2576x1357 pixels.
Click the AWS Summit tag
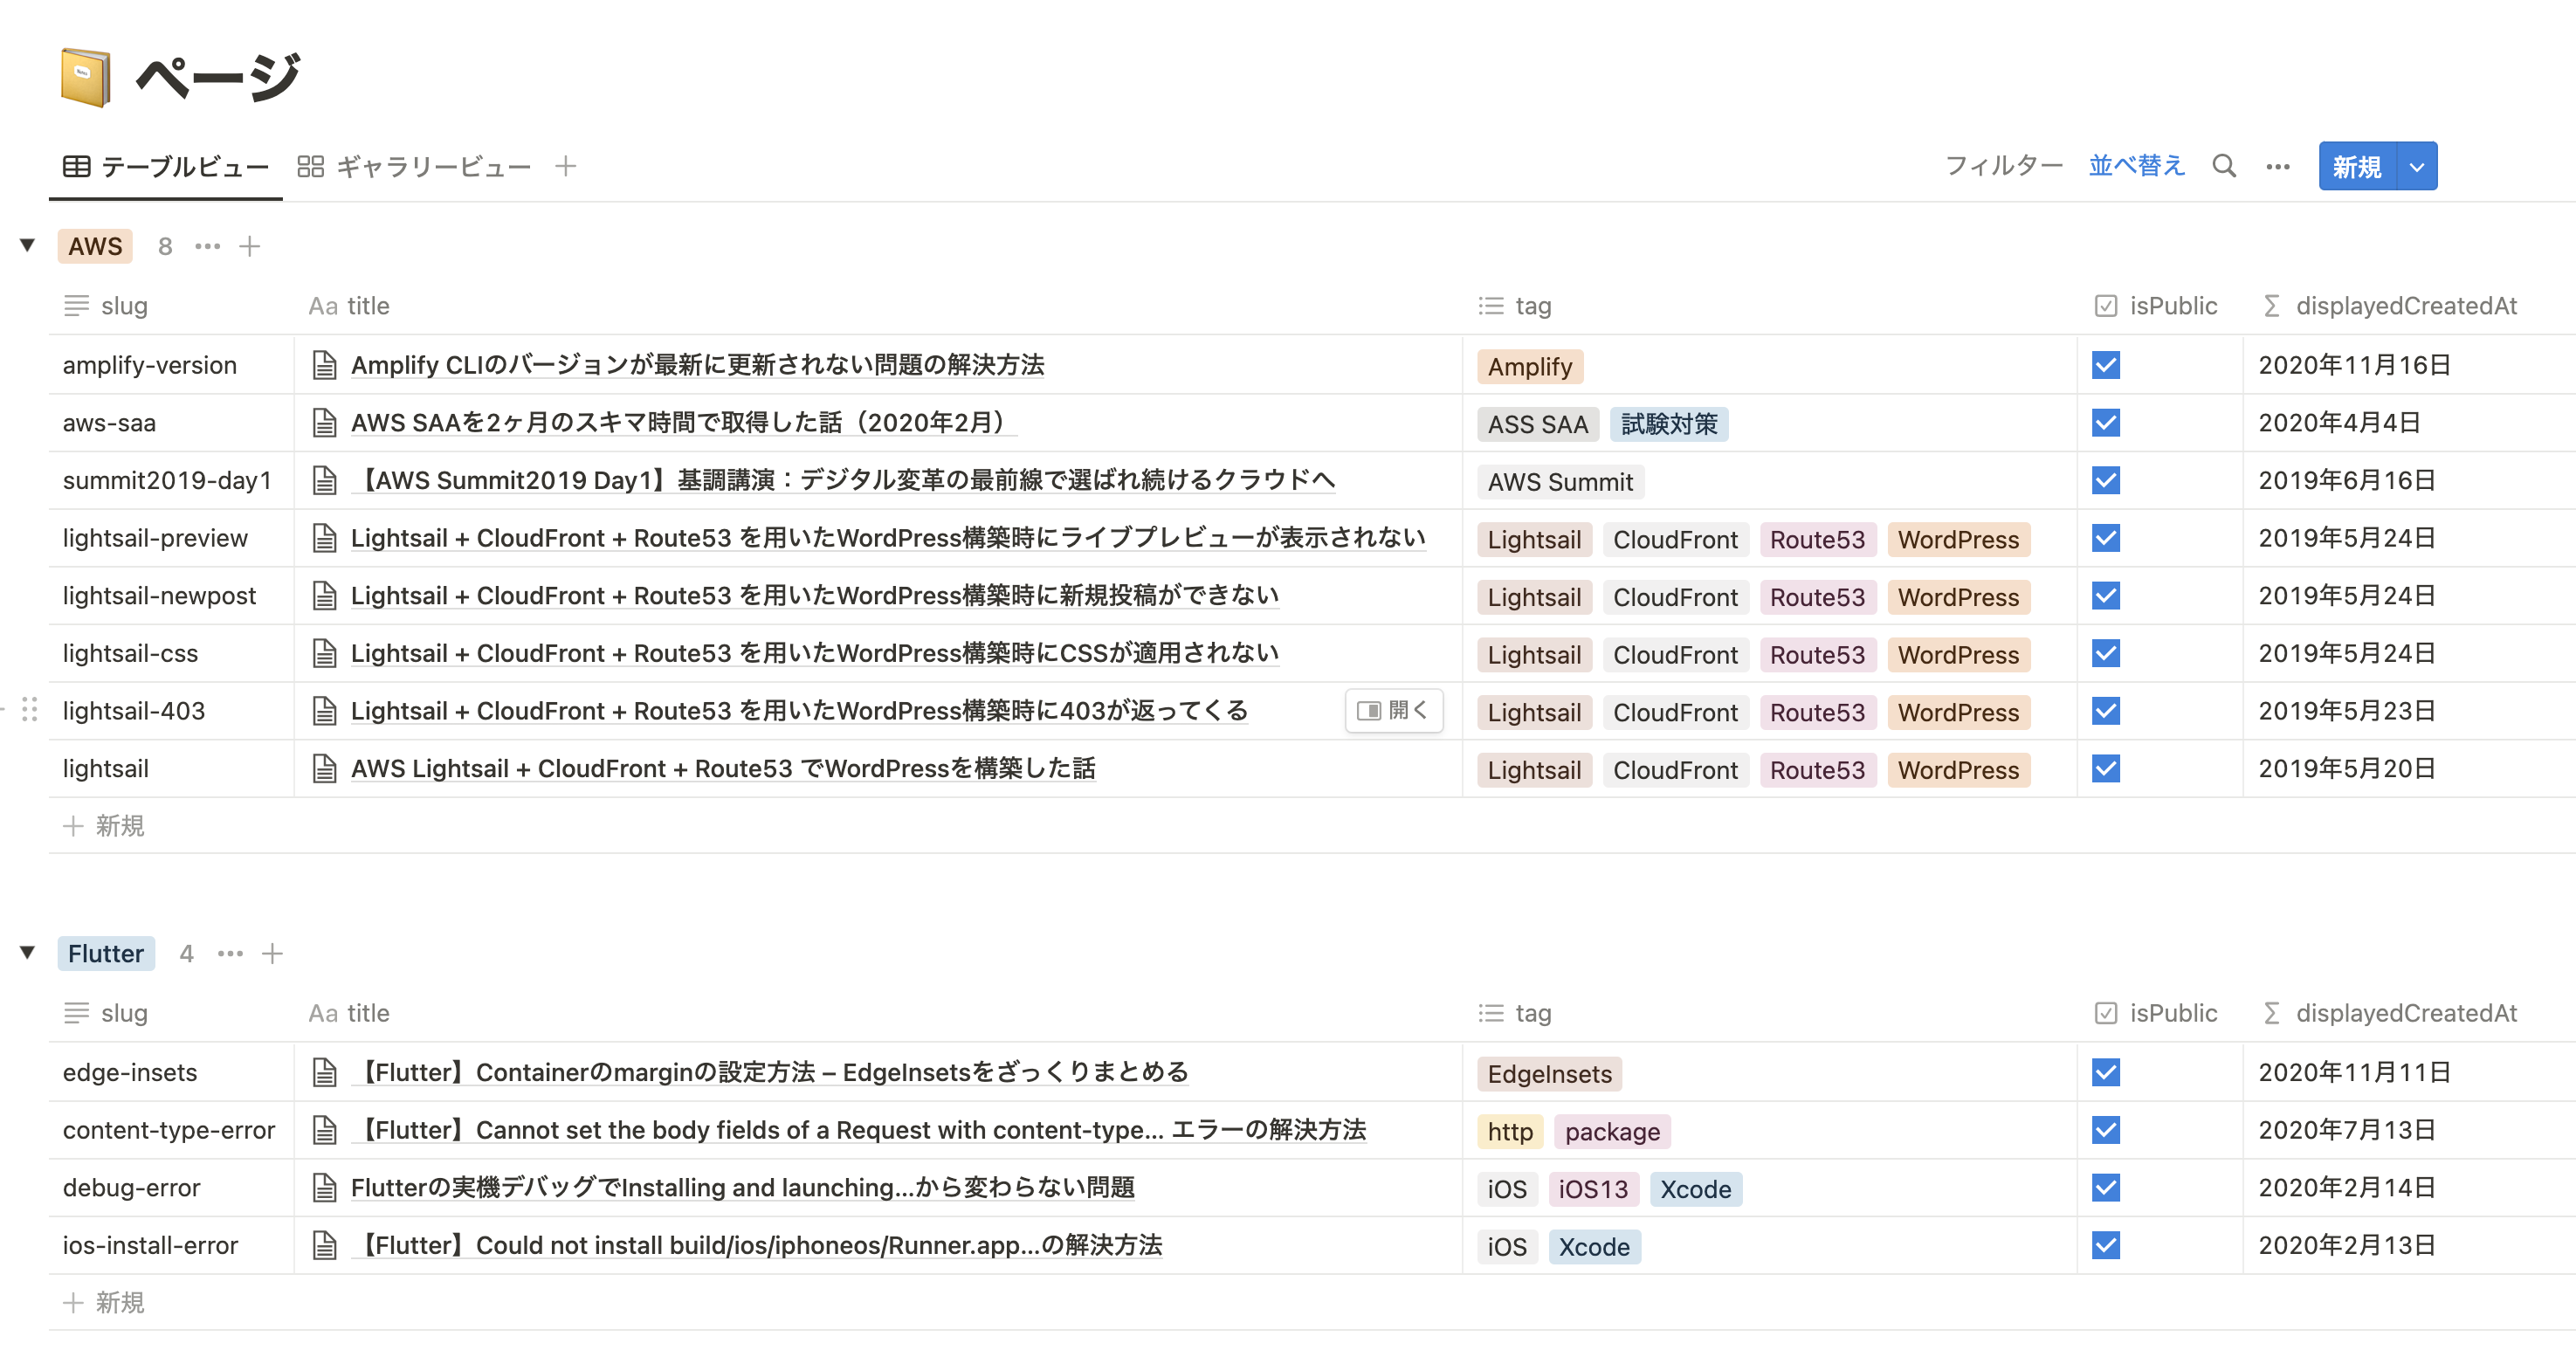tap(1560, 482)
